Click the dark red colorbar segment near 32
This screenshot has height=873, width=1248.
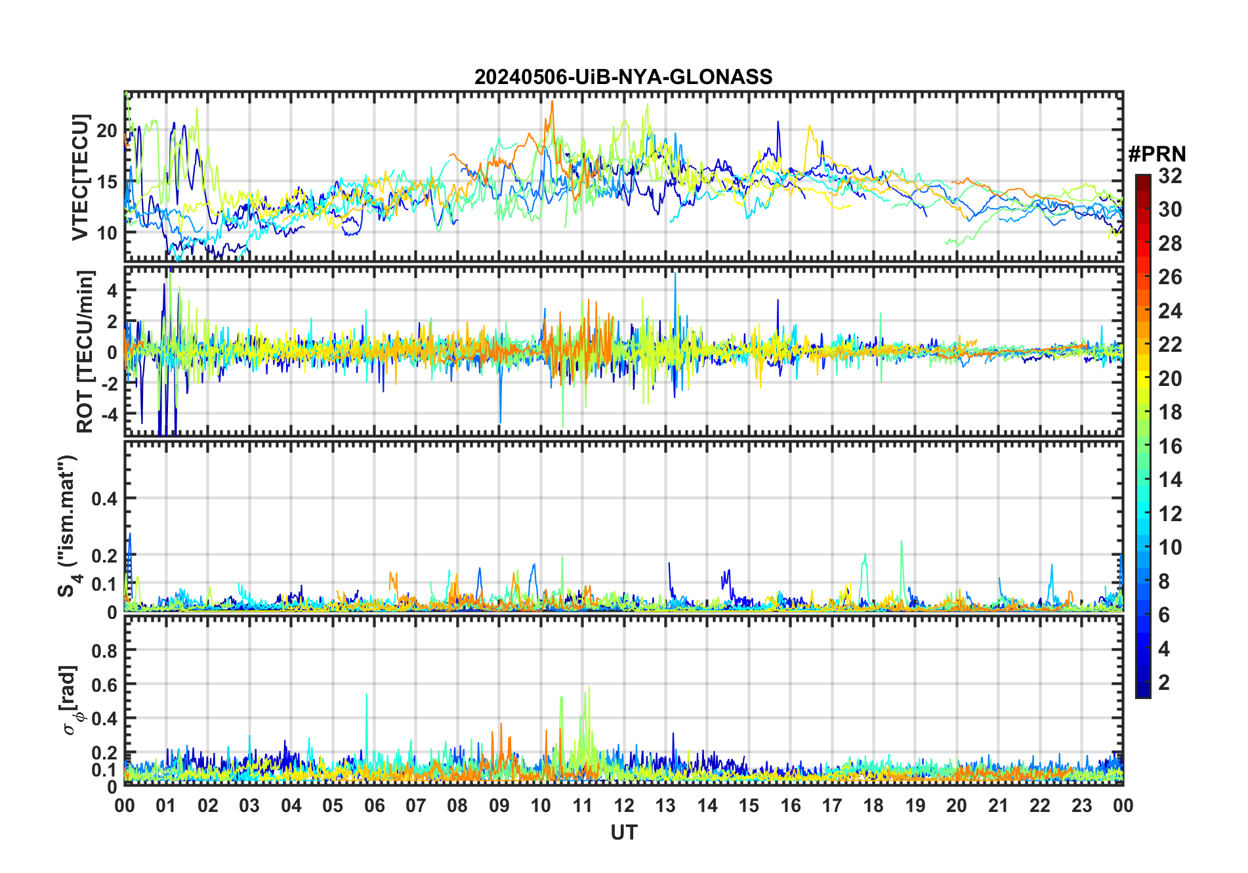click(x=1143, y=179)
